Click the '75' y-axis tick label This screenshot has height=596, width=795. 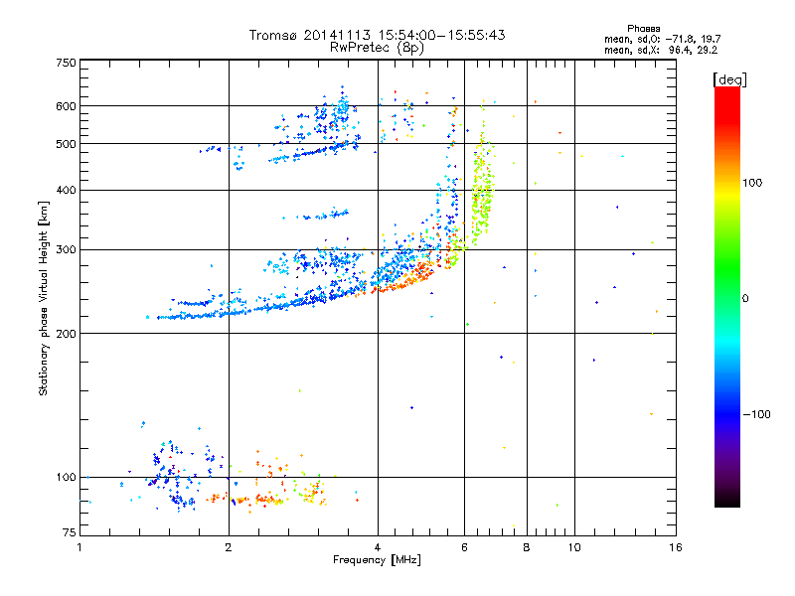click(x=70, y=532)
